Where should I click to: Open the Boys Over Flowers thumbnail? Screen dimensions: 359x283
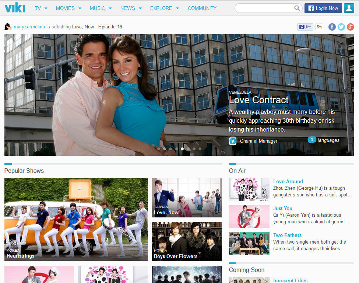187,241
